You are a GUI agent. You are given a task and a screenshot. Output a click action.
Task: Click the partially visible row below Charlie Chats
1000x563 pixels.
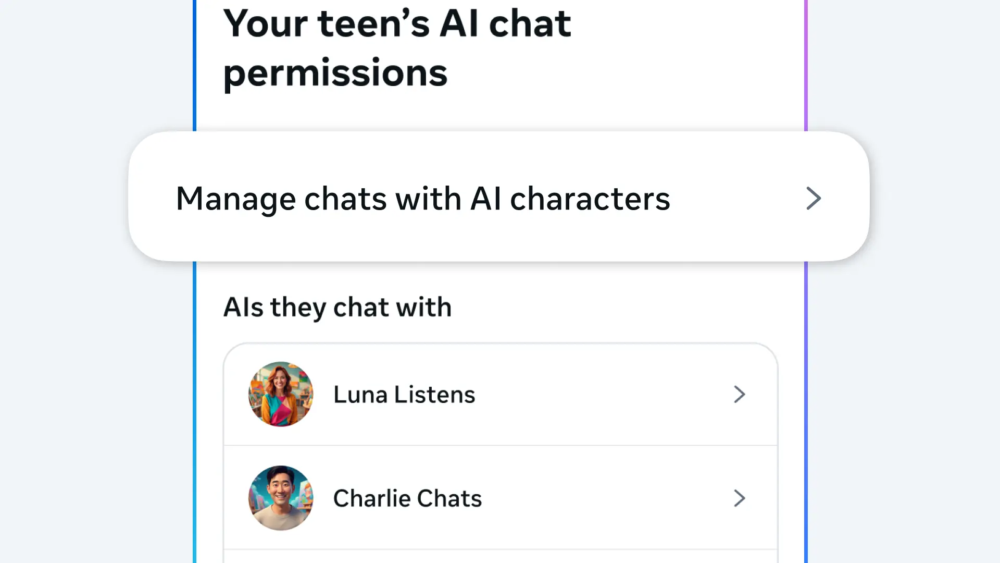500,556
